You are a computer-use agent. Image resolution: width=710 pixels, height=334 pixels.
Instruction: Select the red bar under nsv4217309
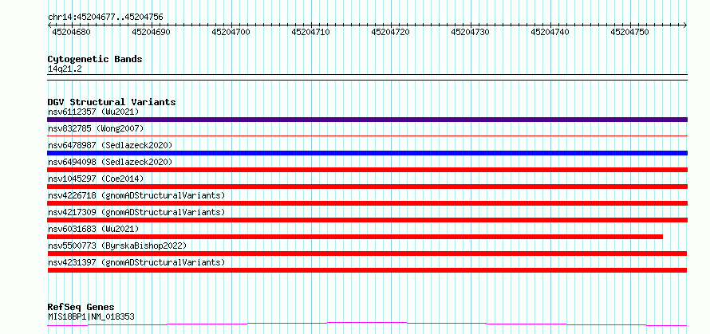click(367, 220)
